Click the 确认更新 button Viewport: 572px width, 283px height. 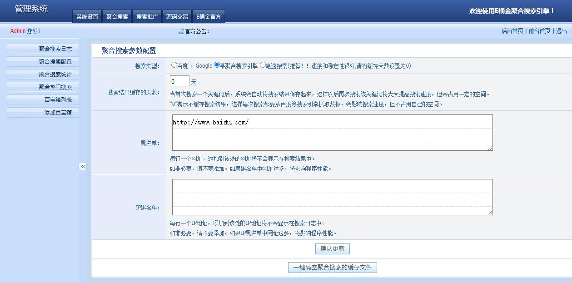click(333, 249)
